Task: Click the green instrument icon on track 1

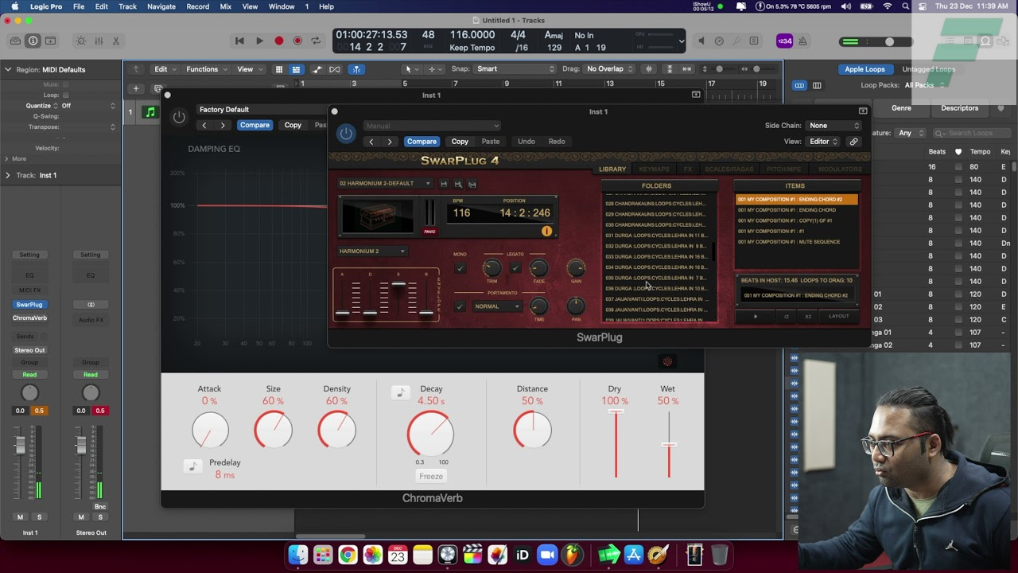Action: [x=150, y=112]
